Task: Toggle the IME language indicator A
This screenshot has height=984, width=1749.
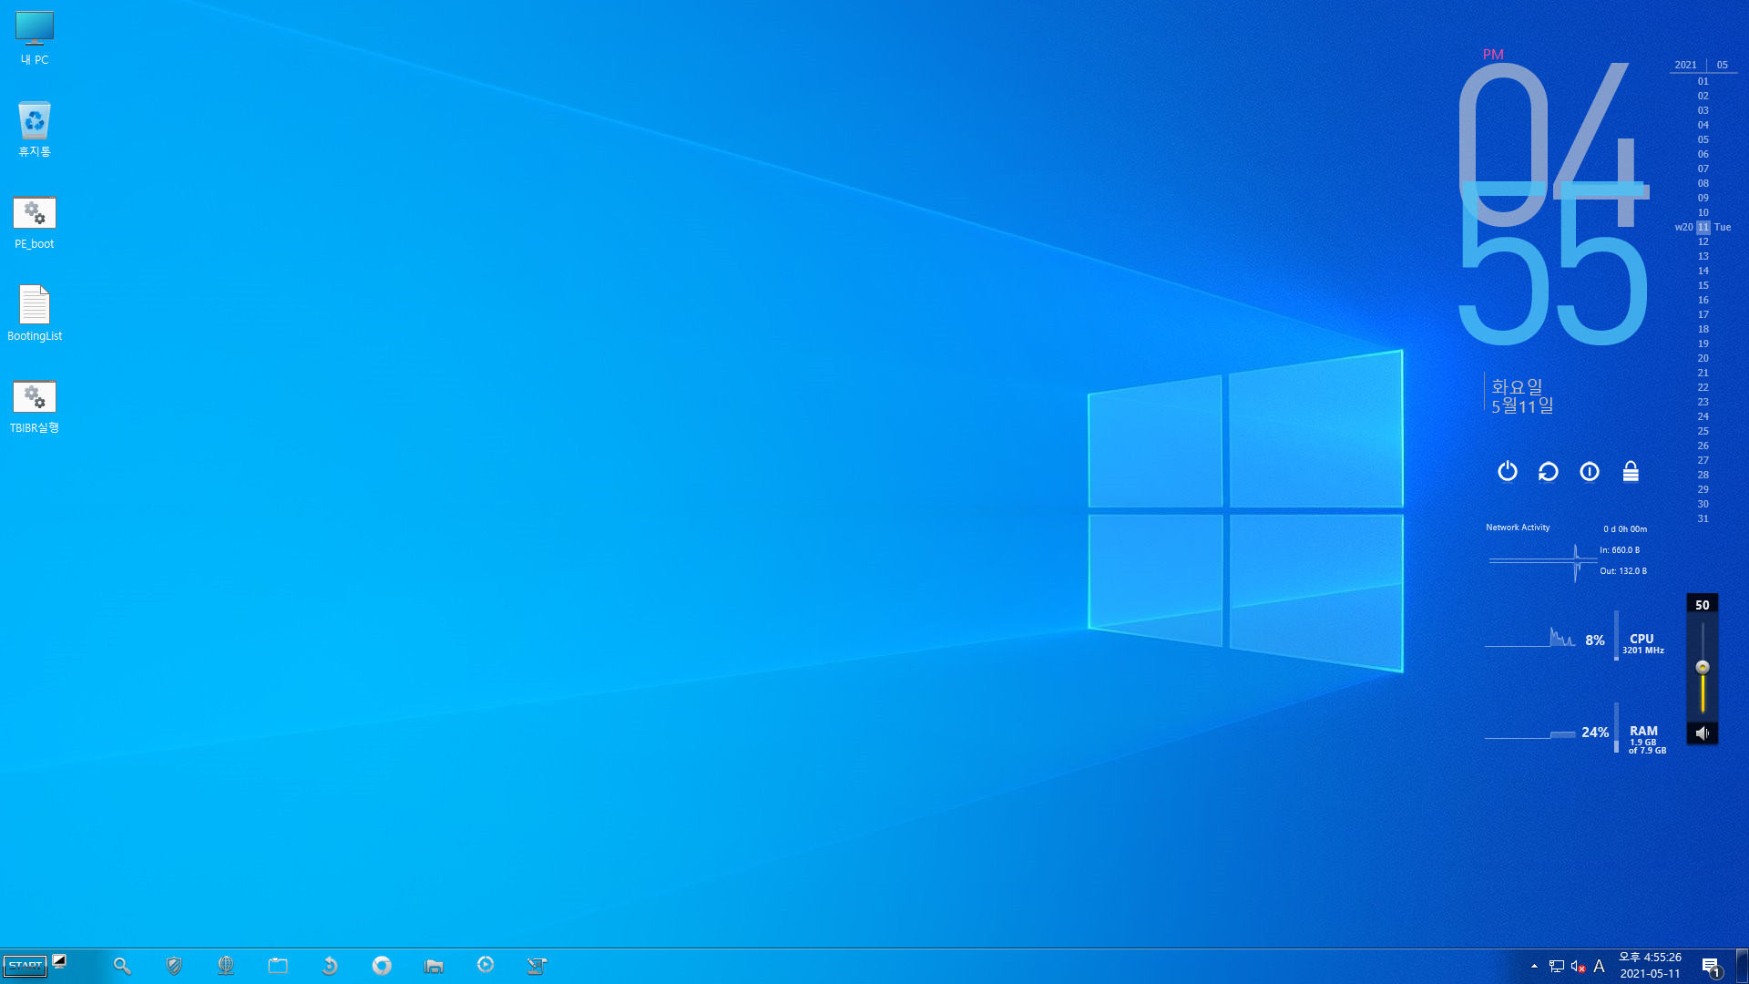Action: (x=1599, y=966)
